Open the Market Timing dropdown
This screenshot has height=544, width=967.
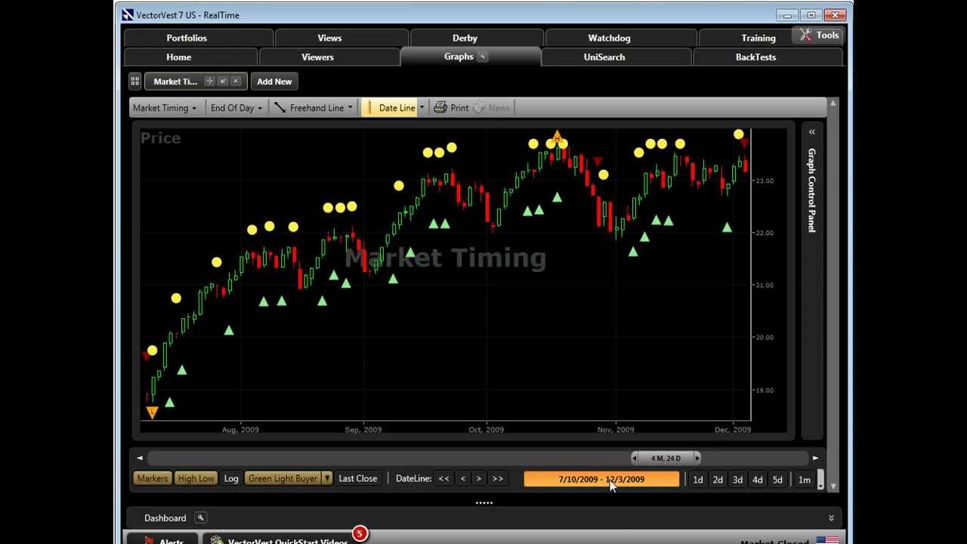click(x=164, y=108)
